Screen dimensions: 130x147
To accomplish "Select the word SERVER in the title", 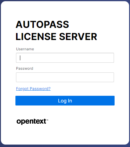I will (x=78, y=37).
